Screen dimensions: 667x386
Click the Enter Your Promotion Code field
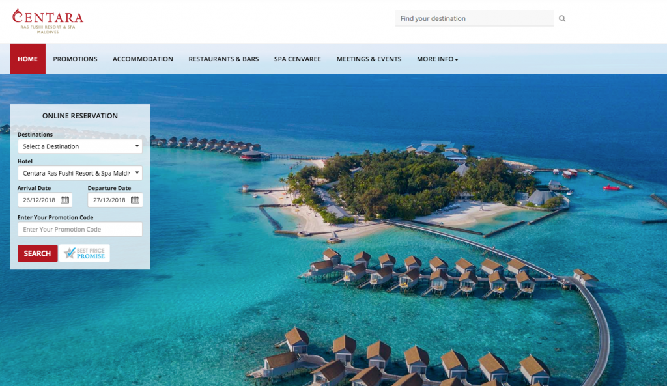point(80,229)
